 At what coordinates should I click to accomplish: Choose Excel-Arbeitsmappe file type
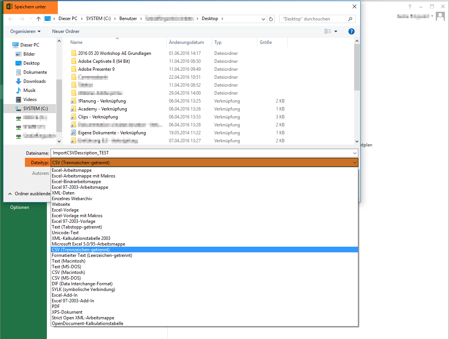(x=204, y=170)
